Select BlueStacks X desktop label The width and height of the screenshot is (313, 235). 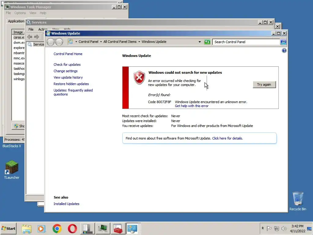(12, 146)
